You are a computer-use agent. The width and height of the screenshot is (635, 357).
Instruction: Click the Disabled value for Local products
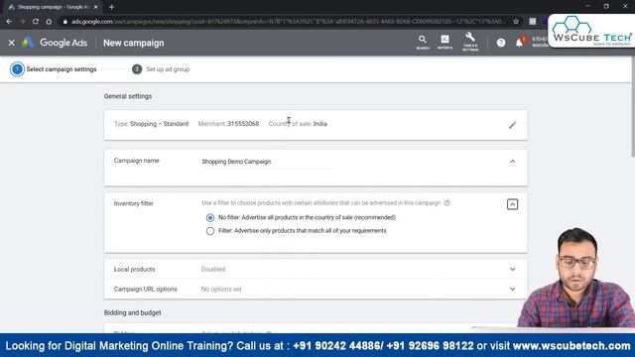pyautogui.click(x=213, y=269)
